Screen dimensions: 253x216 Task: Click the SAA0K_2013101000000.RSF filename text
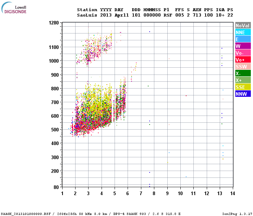[26, 214]
